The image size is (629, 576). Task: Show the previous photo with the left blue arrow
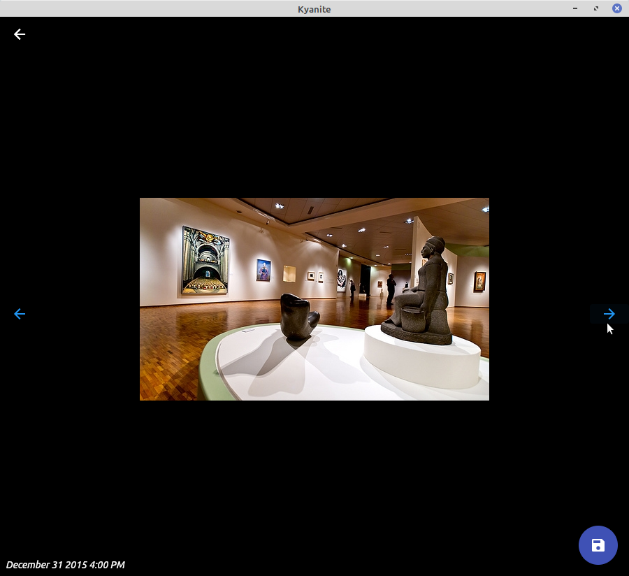click(20, 314)
